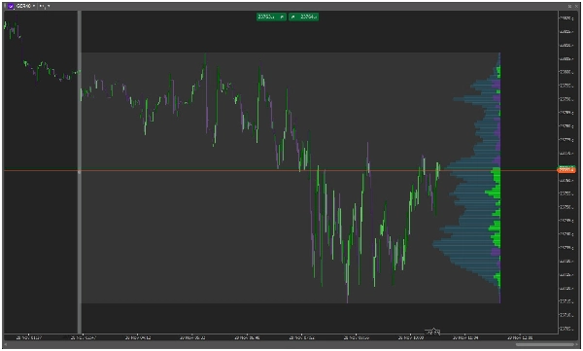
Task: Click the horizontal scrollbar thumb at bottom
Action: [x=545, y=344]
